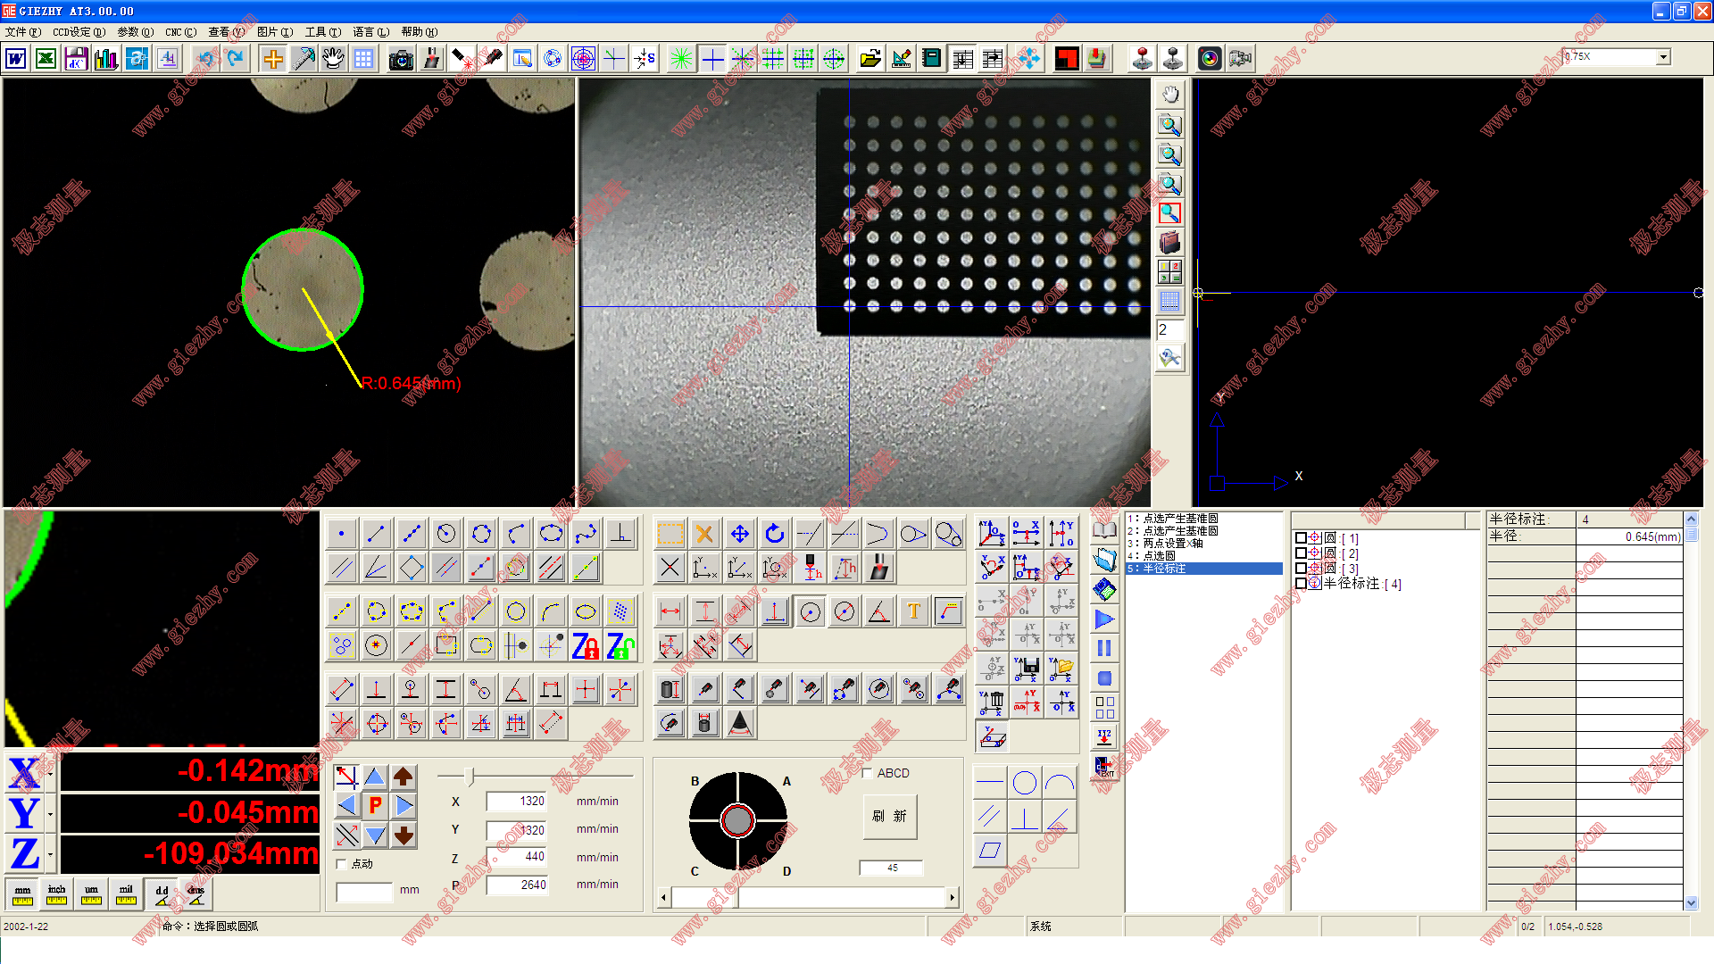Click the orange X delete icon
This screenshot has width=1714, height=964.
tap(704, 534)
